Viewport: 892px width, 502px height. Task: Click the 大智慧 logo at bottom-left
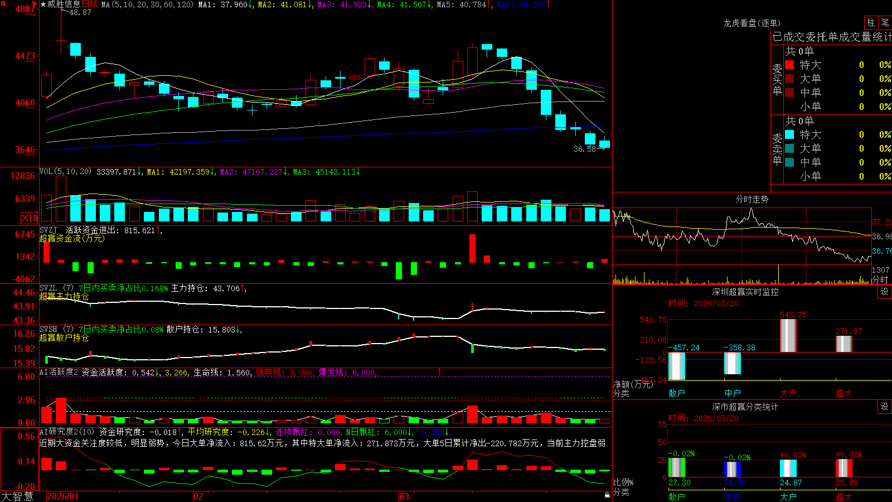click(17, 496)
